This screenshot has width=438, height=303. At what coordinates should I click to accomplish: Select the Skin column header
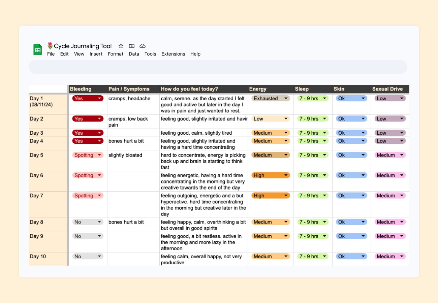(x=352, y=89)
